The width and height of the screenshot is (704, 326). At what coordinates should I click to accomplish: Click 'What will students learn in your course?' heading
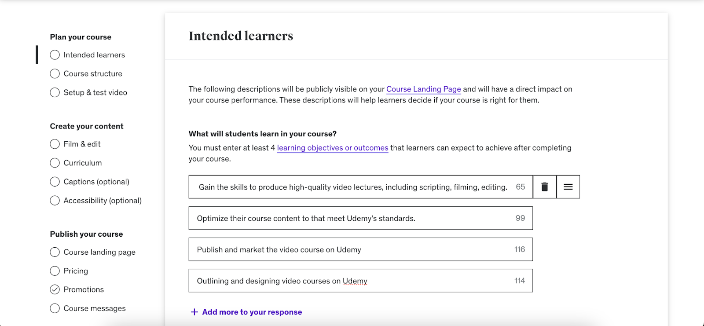click(x=263, y=134)
